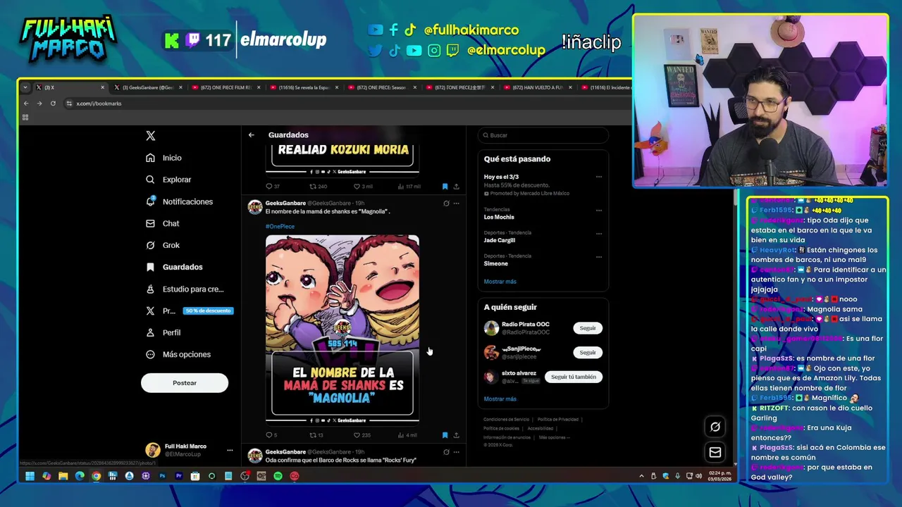
Task: Open Inicio from the sidebar
Action: click(x=164, y=158)
